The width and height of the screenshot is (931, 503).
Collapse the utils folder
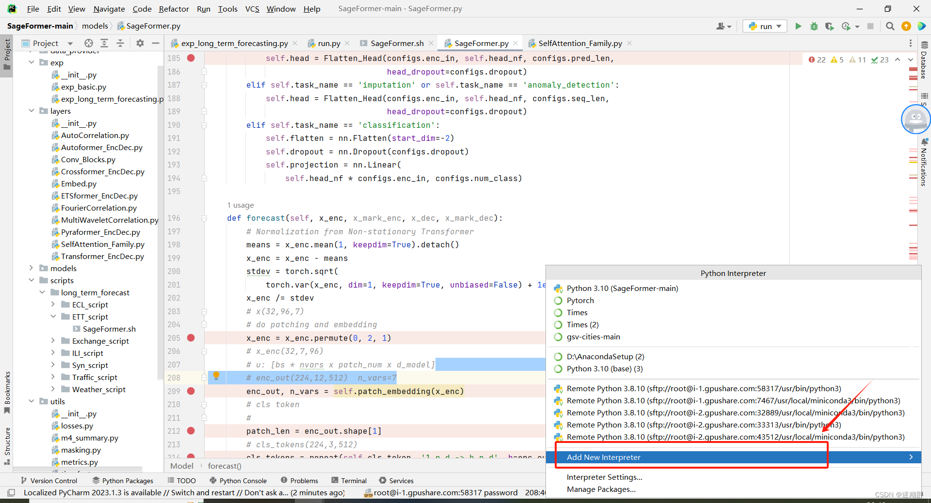(32, 401)
